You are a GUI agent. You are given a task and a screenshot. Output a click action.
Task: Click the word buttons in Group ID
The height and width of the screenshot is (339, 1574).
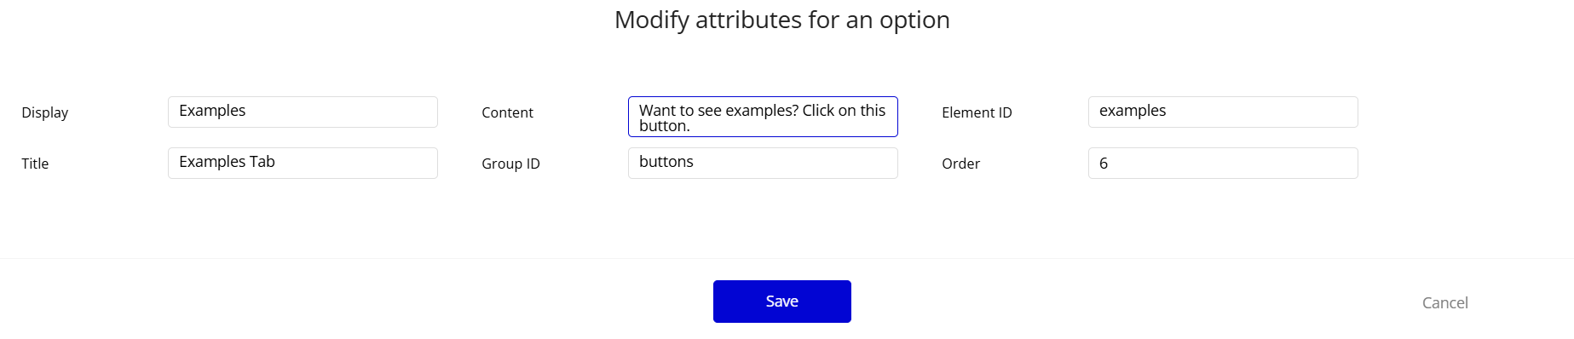pyautogui.click(x=666, y=162)
